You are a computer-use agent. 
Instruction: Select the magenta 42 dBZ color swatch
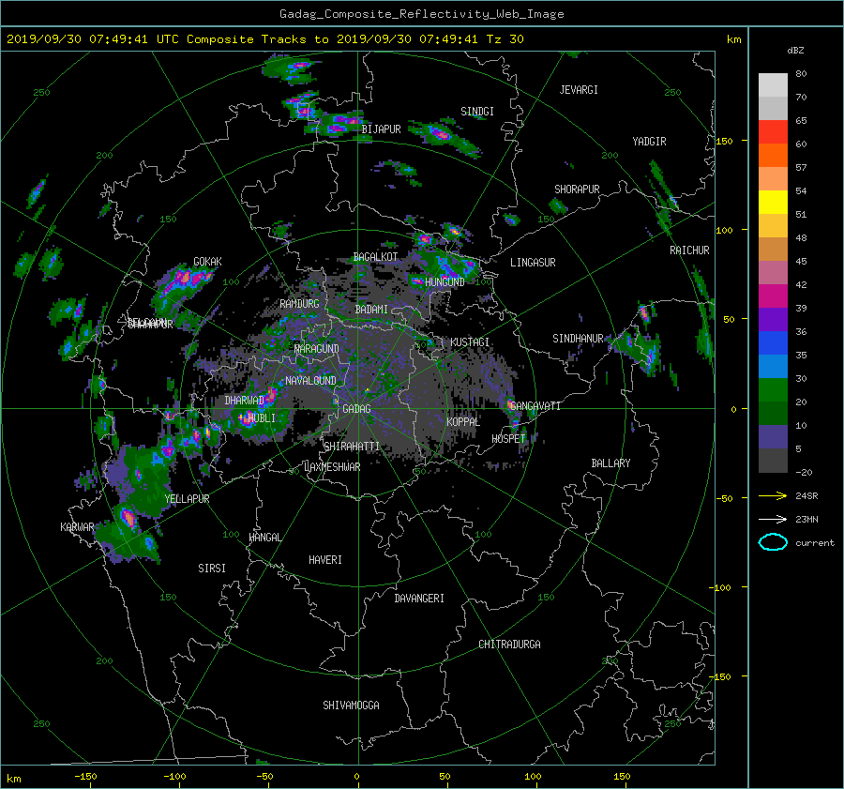tap(773, 296)
